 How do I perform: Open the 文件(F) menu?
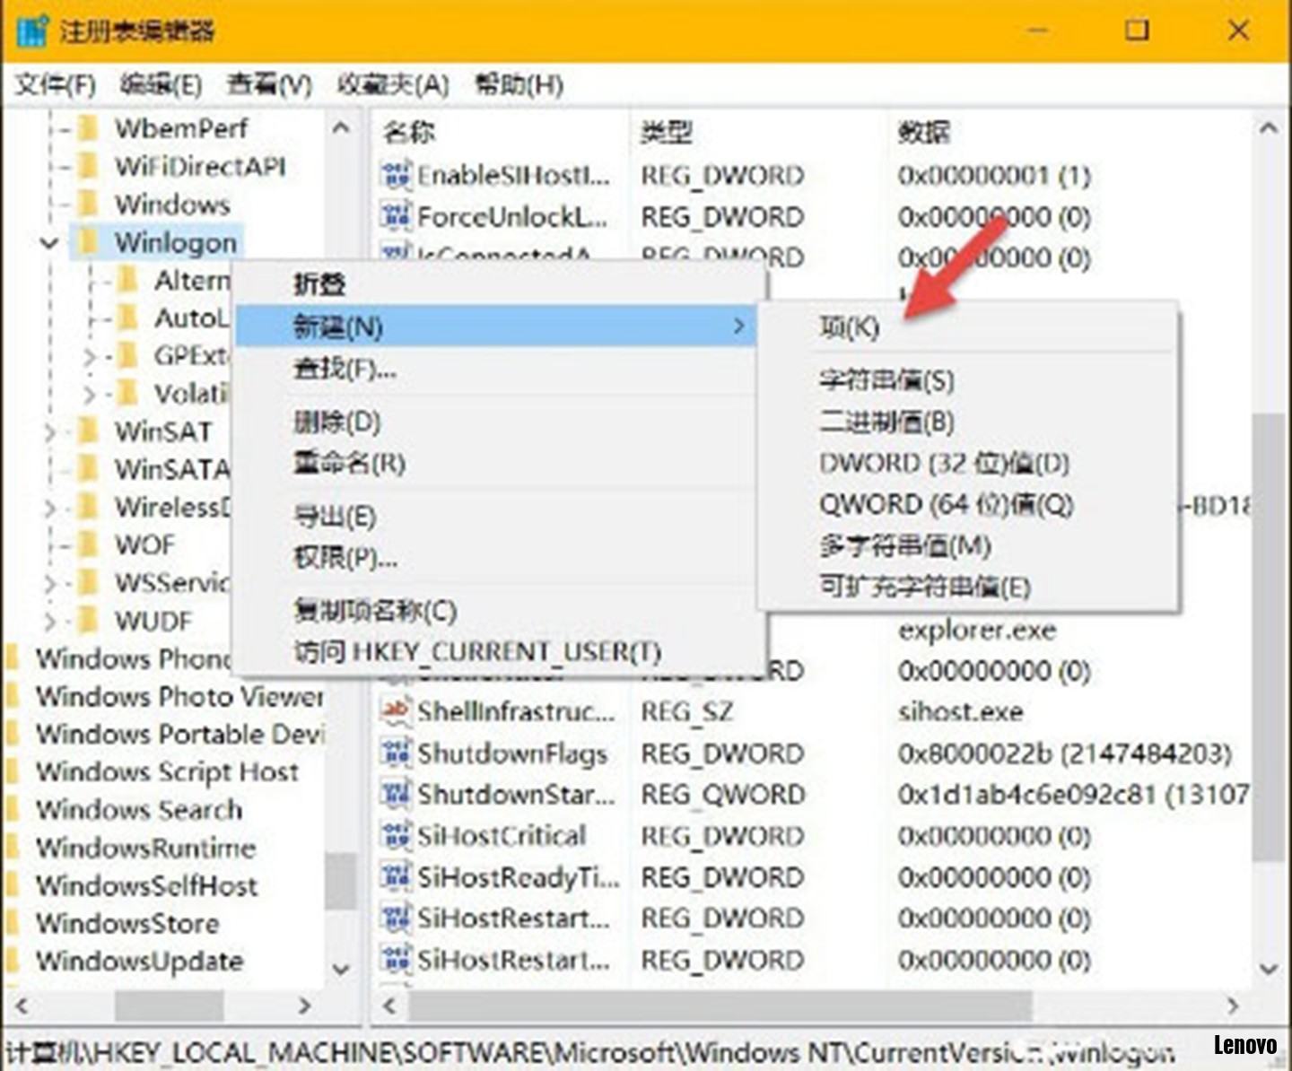(55, 85)
